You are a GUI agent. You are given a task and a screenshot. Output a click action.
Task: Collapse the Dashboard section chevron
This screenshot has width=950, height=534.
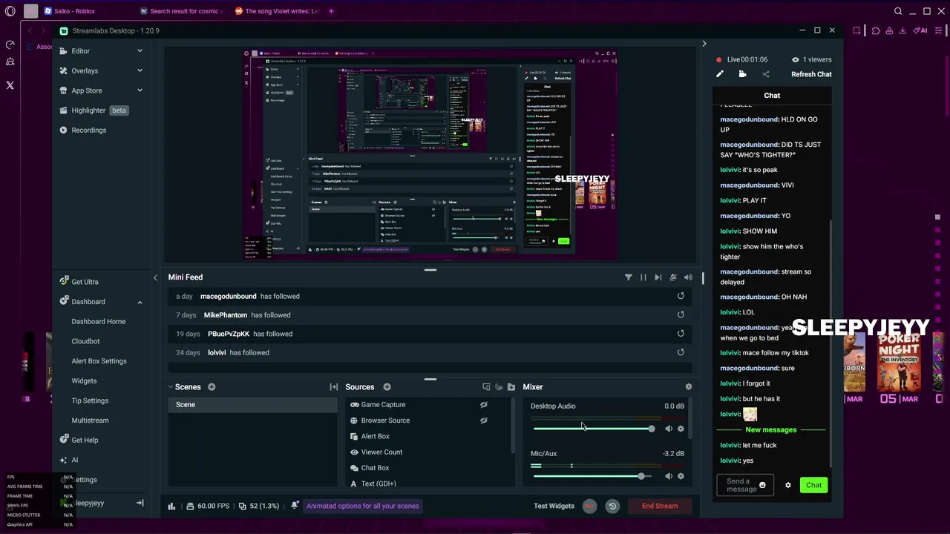tap(140, 302)
